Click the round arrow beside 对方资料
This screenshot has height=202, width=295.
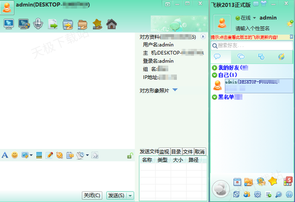point(203,36)
